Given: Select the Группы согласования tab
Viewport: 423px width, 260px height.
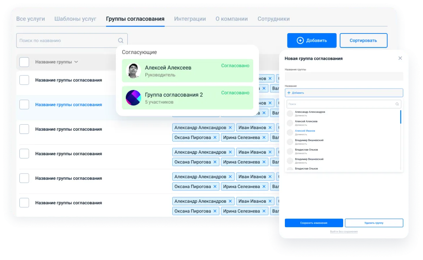Looking at the screenshot, I should tap(135, 19).
